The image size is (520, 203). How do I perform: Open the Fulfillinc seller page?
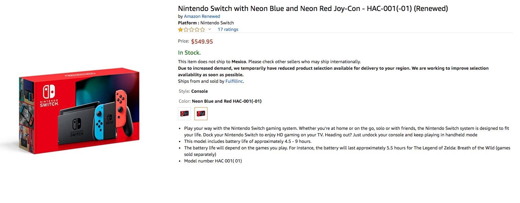(234, 81)
